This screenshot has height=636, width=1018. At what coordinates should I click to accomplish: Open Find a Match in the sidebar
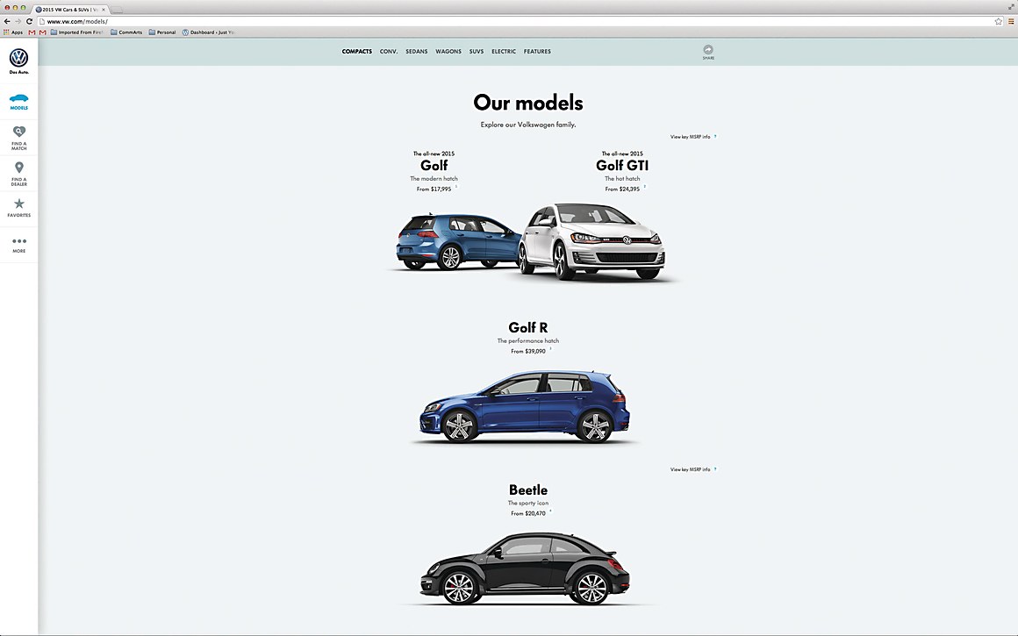tap(18, 138)
